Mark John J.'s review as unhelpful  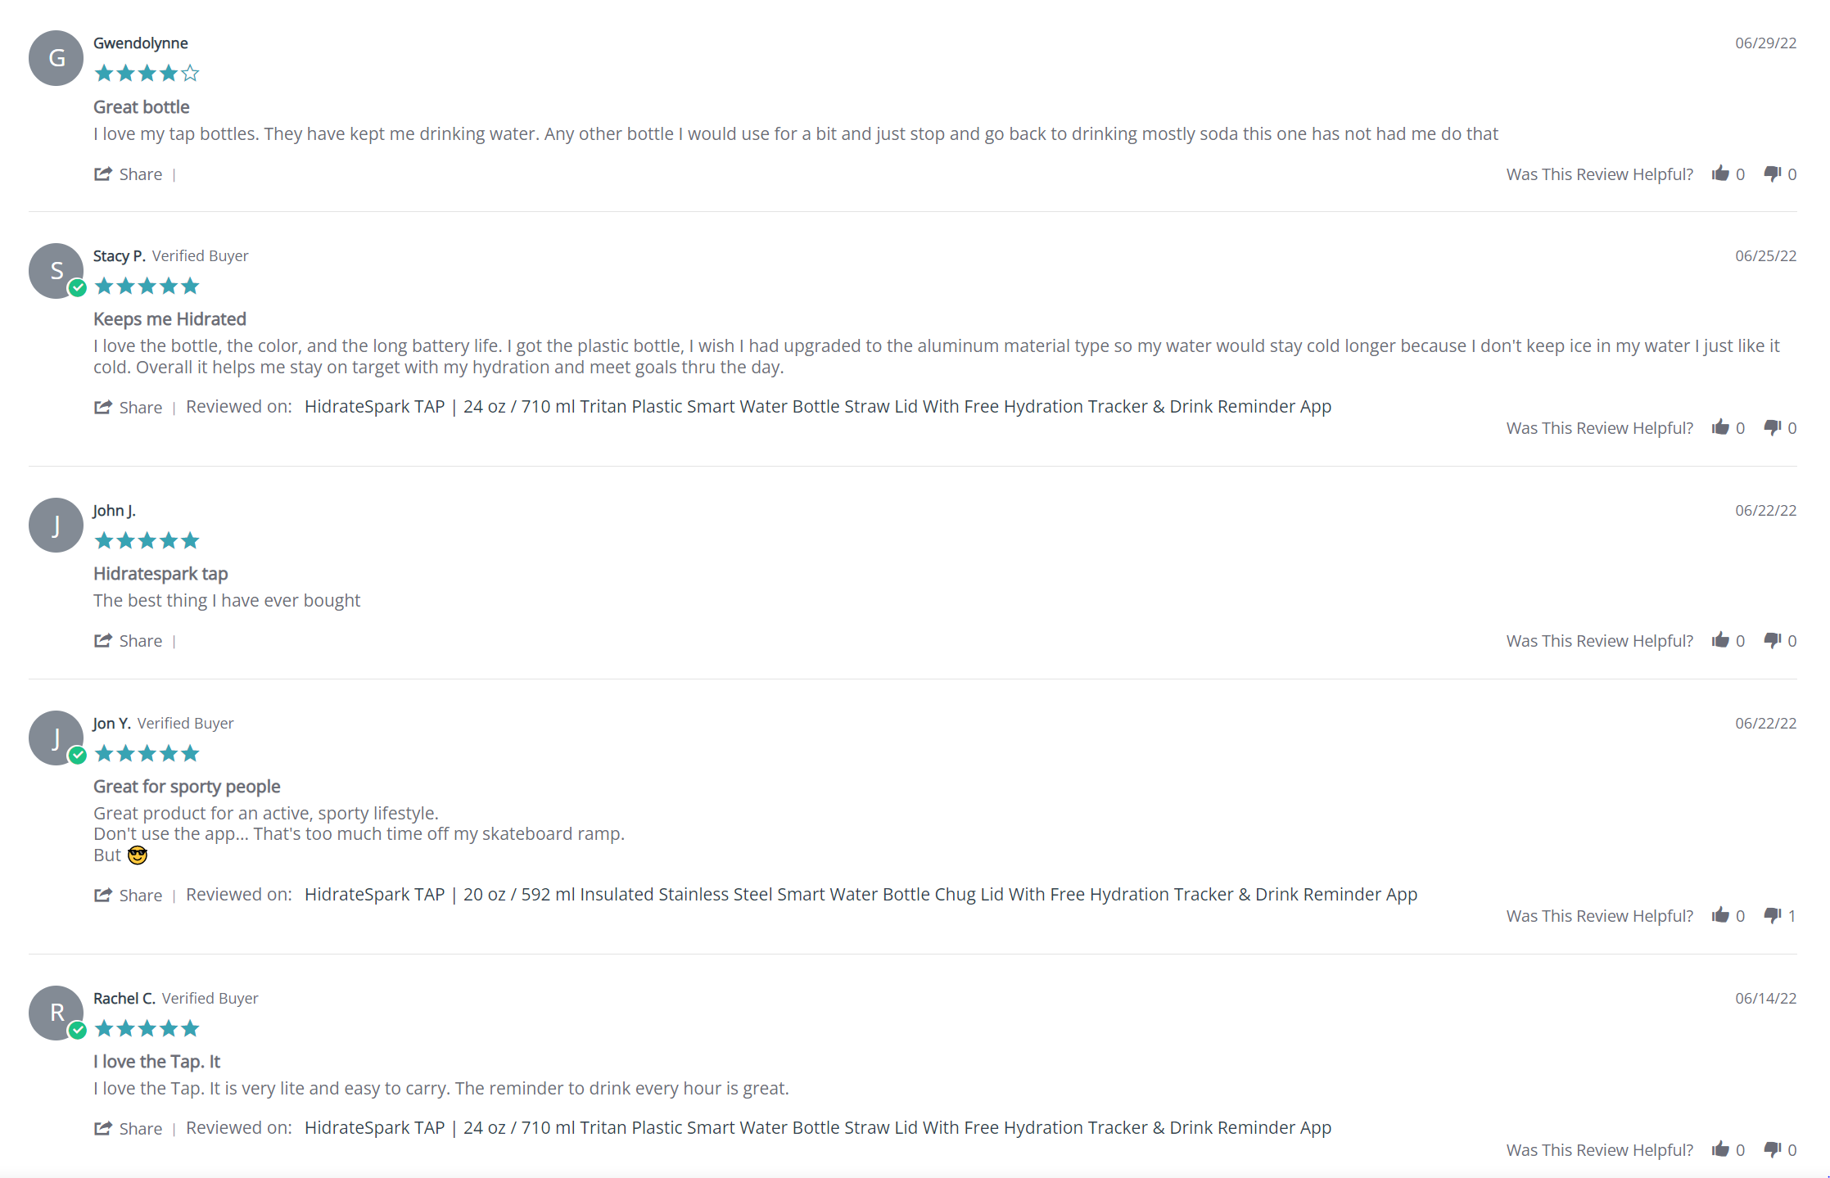[1772, 640]
